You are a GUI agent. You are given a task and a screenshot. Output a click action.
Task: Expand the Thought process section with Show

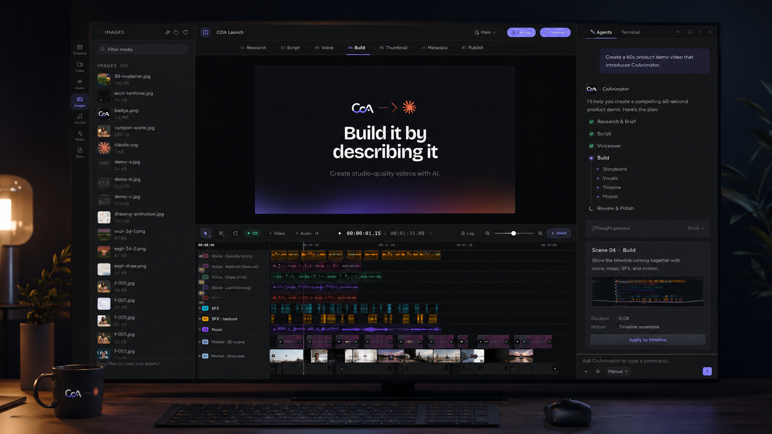click(696, 228)
